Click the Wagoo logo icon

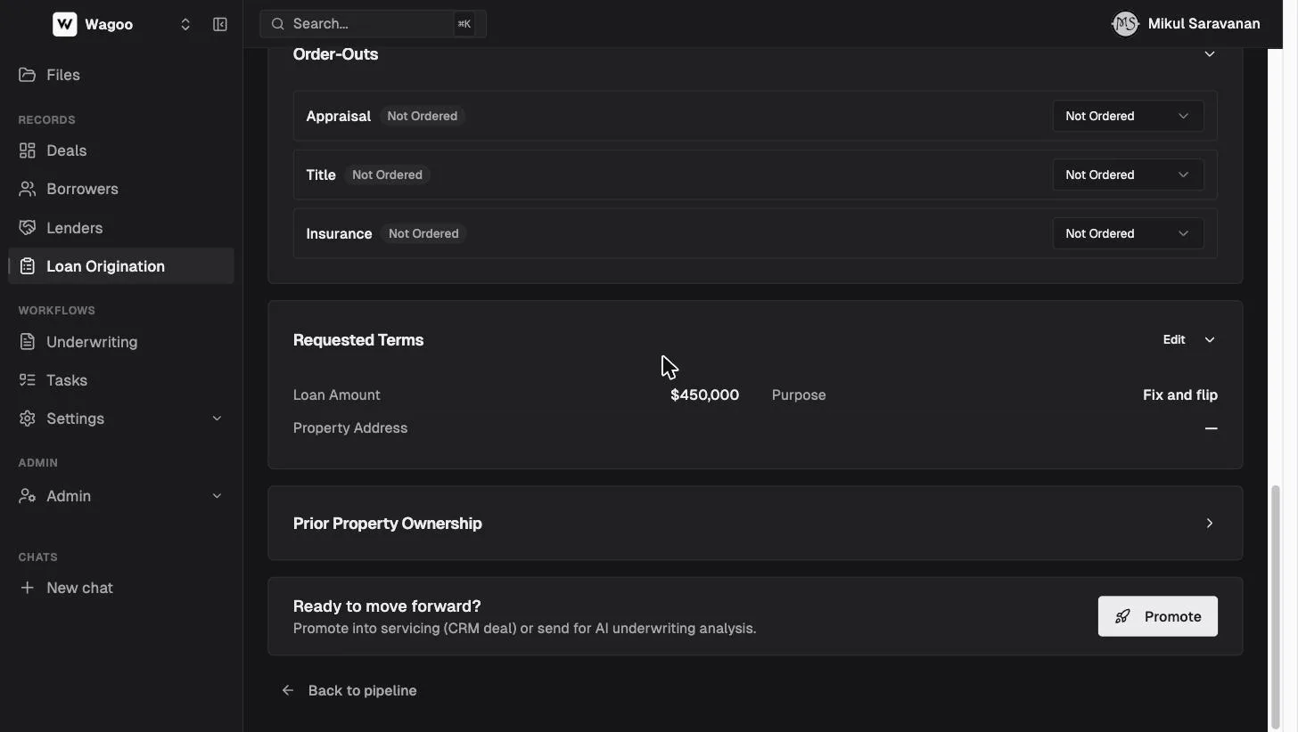tap(64, 24)
